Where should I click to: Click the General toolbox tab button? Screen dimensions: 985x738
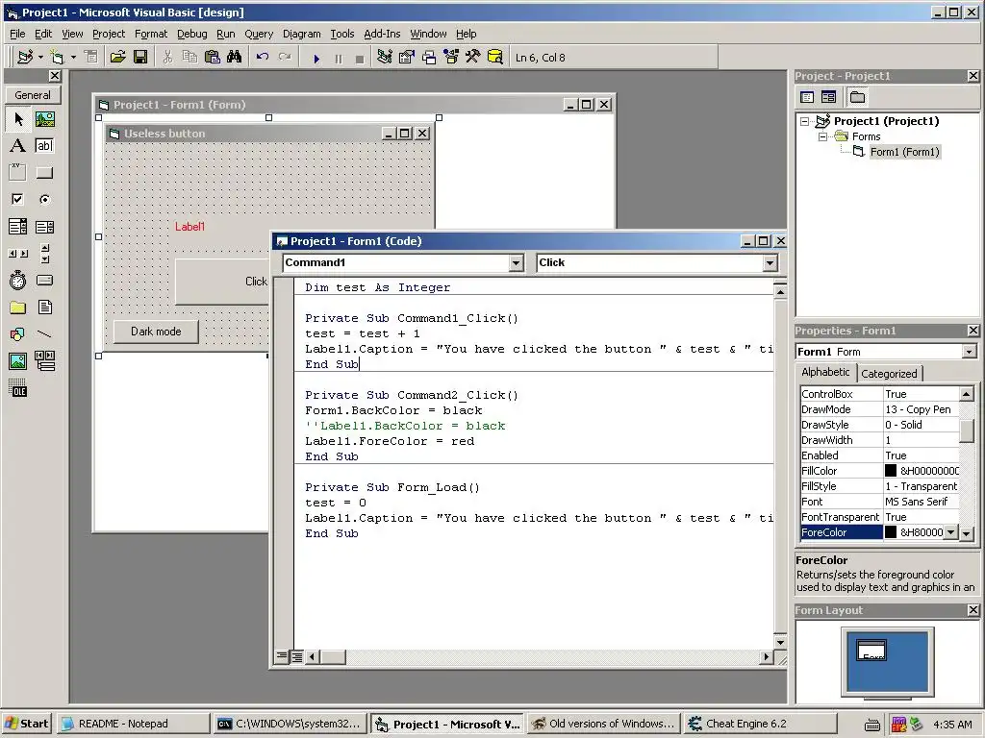[x=33, y=95]
